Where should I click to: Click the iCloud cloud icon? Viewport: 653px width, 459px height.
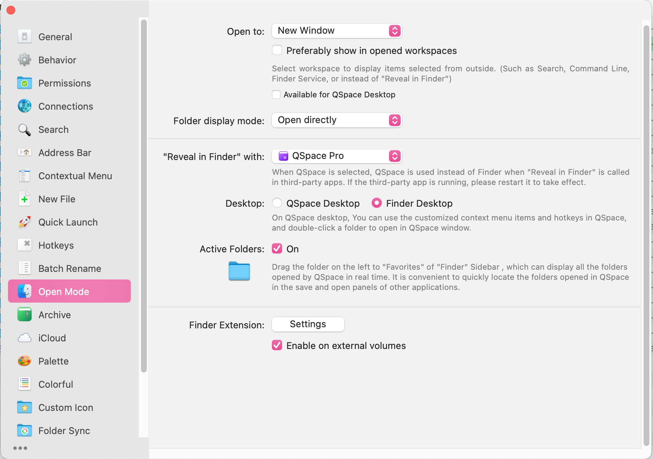[25, 338]
